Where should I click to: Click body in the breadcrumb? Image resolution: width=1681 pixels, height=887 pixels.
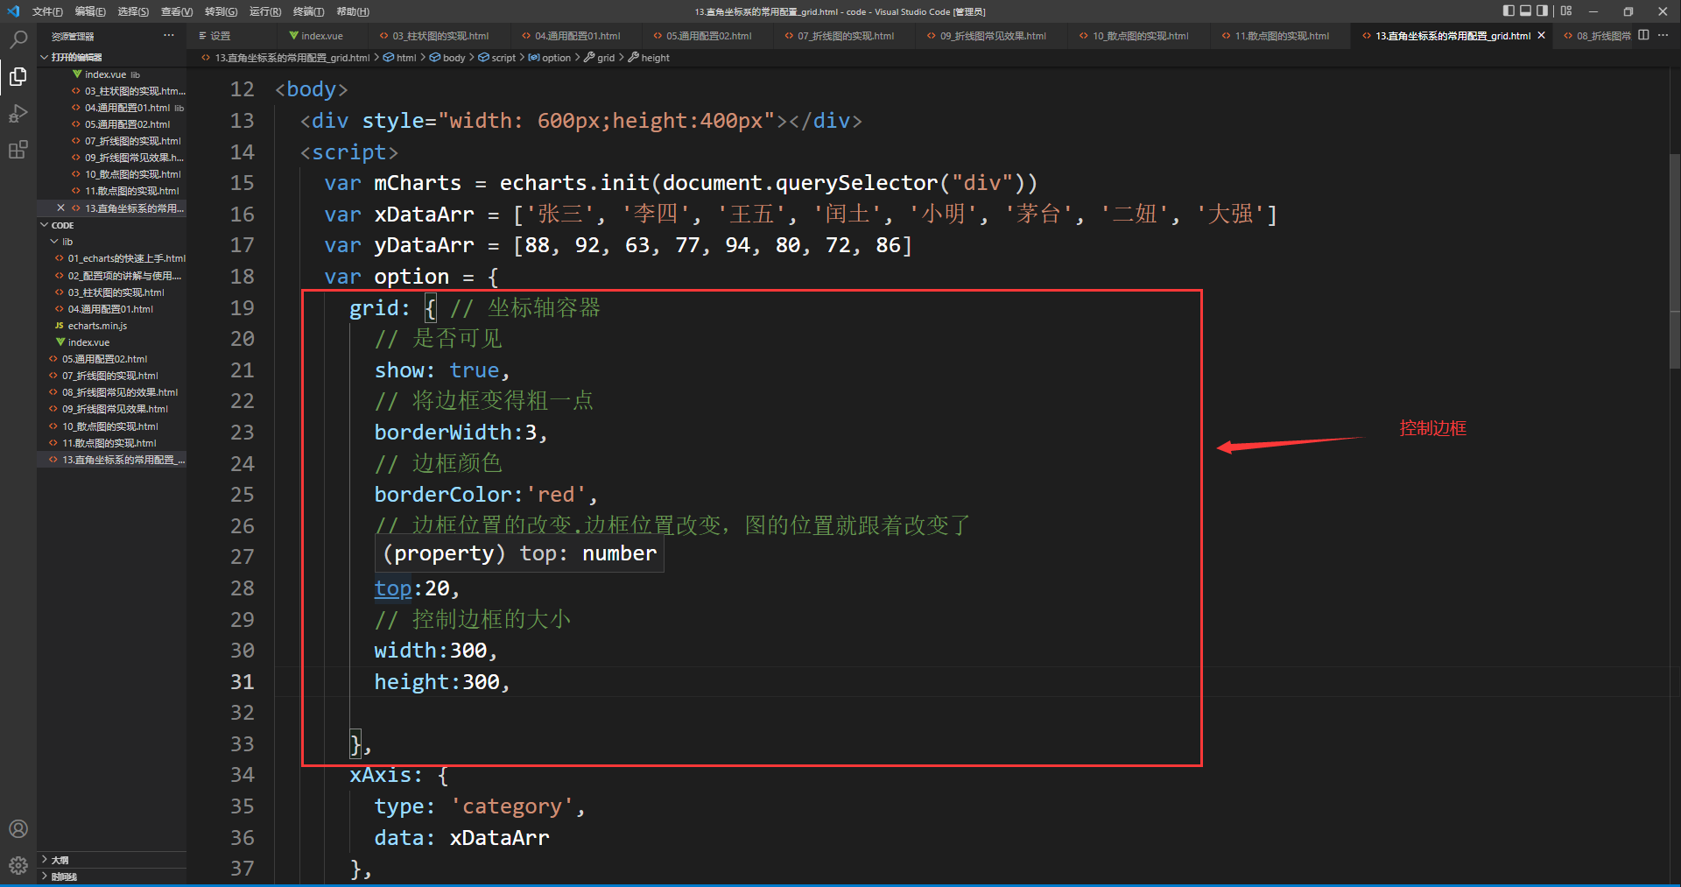tap(454, 58)
